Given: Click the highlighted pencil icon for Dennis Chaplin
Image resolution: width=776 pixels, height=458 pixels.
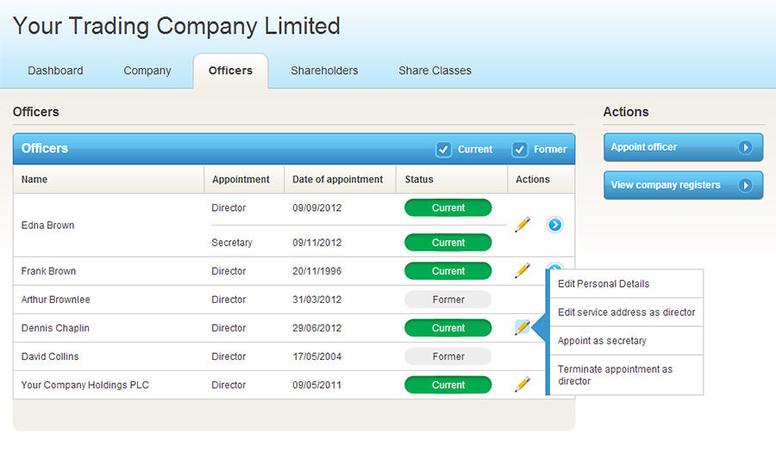Looking at the screenshot, I should (x=523, y=328).
